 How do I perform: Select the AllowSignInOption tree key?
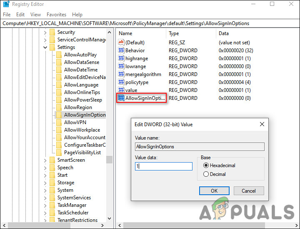[85, 115]
